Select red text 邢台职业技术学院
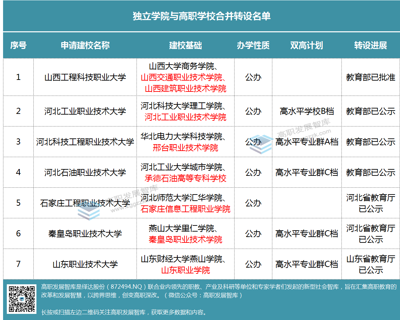This screenshot has height=320, width=400. (186, 148)
